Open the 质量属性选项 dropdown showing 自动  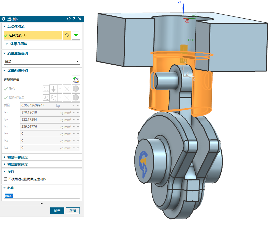tap(42, 61)
